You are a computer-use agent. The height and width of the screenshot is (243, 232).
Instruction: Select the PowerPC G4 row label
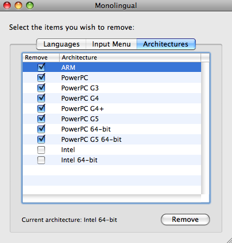click(80, 98)
